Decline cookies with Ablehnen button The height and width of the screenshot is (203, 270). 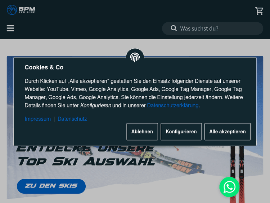coord(142,132)
